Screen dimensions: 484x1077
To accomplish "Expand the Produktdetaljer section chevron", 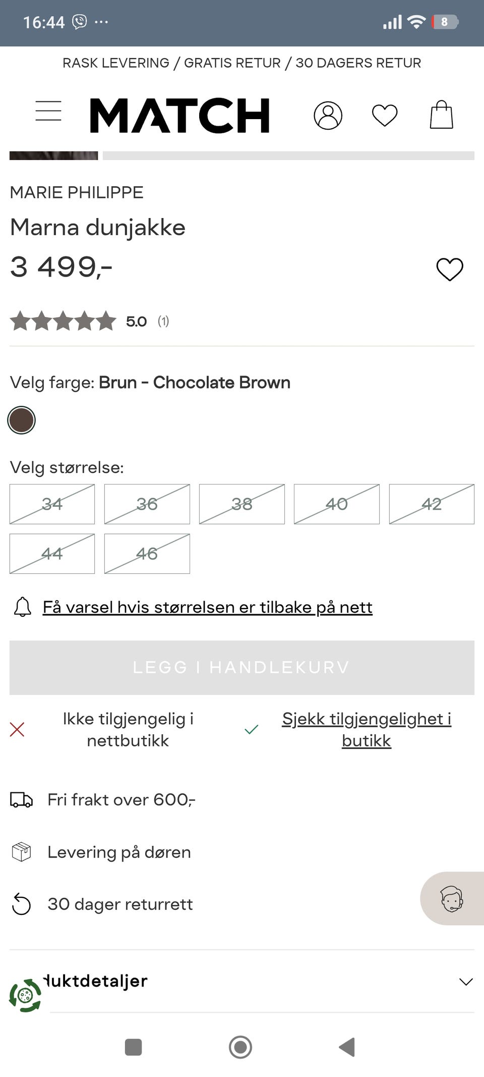I will coord(466,982).
